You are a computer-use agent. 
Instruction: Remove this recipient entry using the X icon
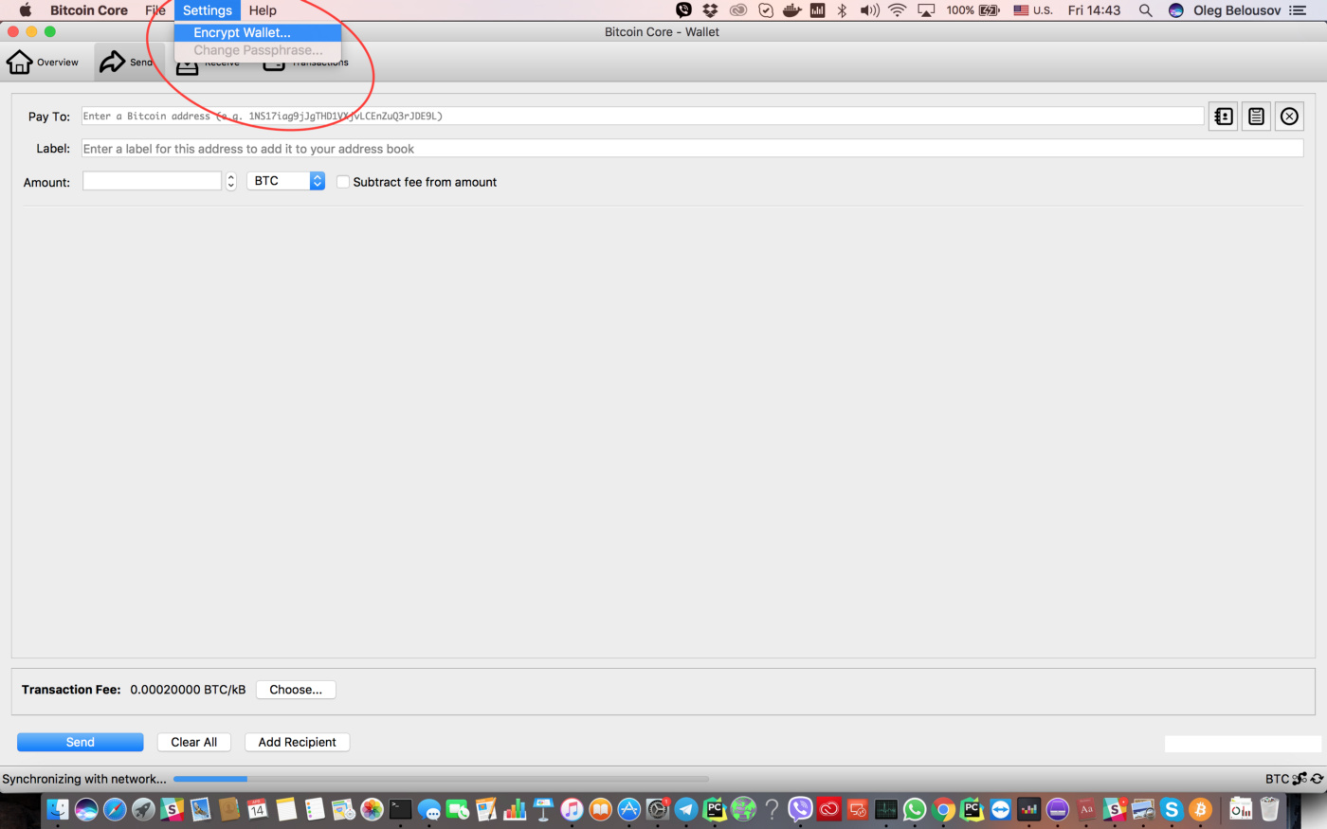(x=1289, y=117)
